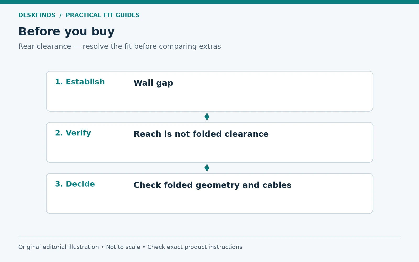Click the '3. Decide' step label

75,184
